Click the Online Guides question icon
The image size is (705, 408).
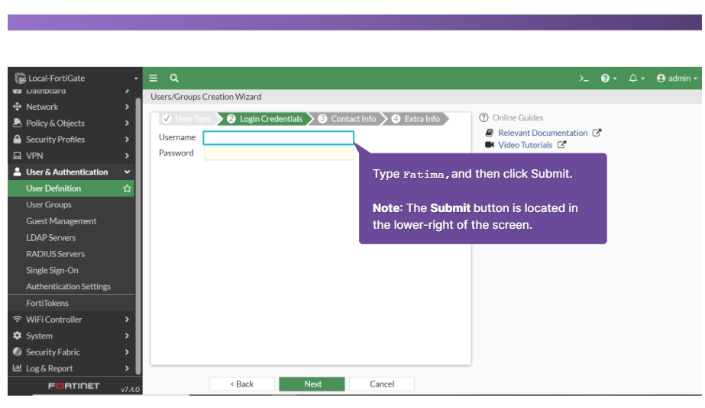[483, 117]
